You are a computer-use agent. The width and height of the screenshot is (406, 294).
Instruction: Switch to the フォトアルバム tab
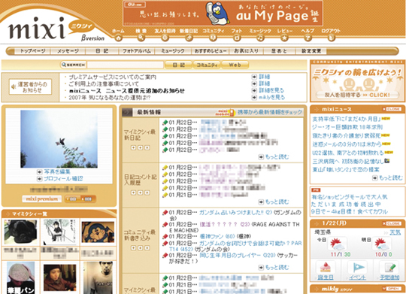click(137, 51)
